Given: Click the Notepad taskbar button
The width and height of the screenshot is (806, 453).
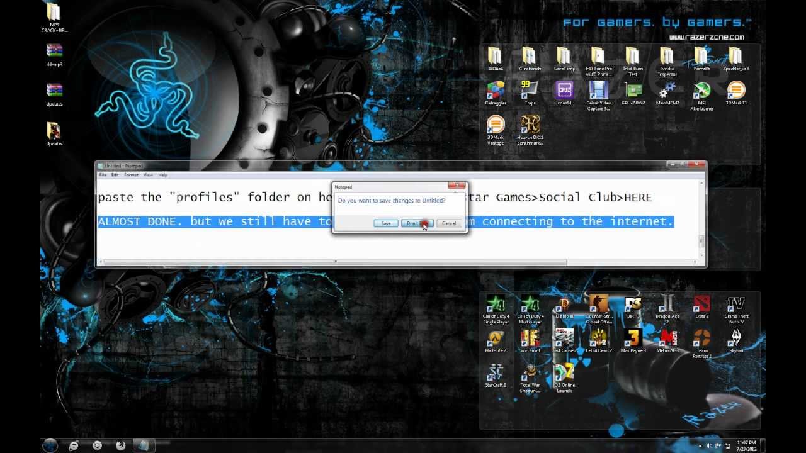Looking at the screenshot, I should tap(144, 445).
